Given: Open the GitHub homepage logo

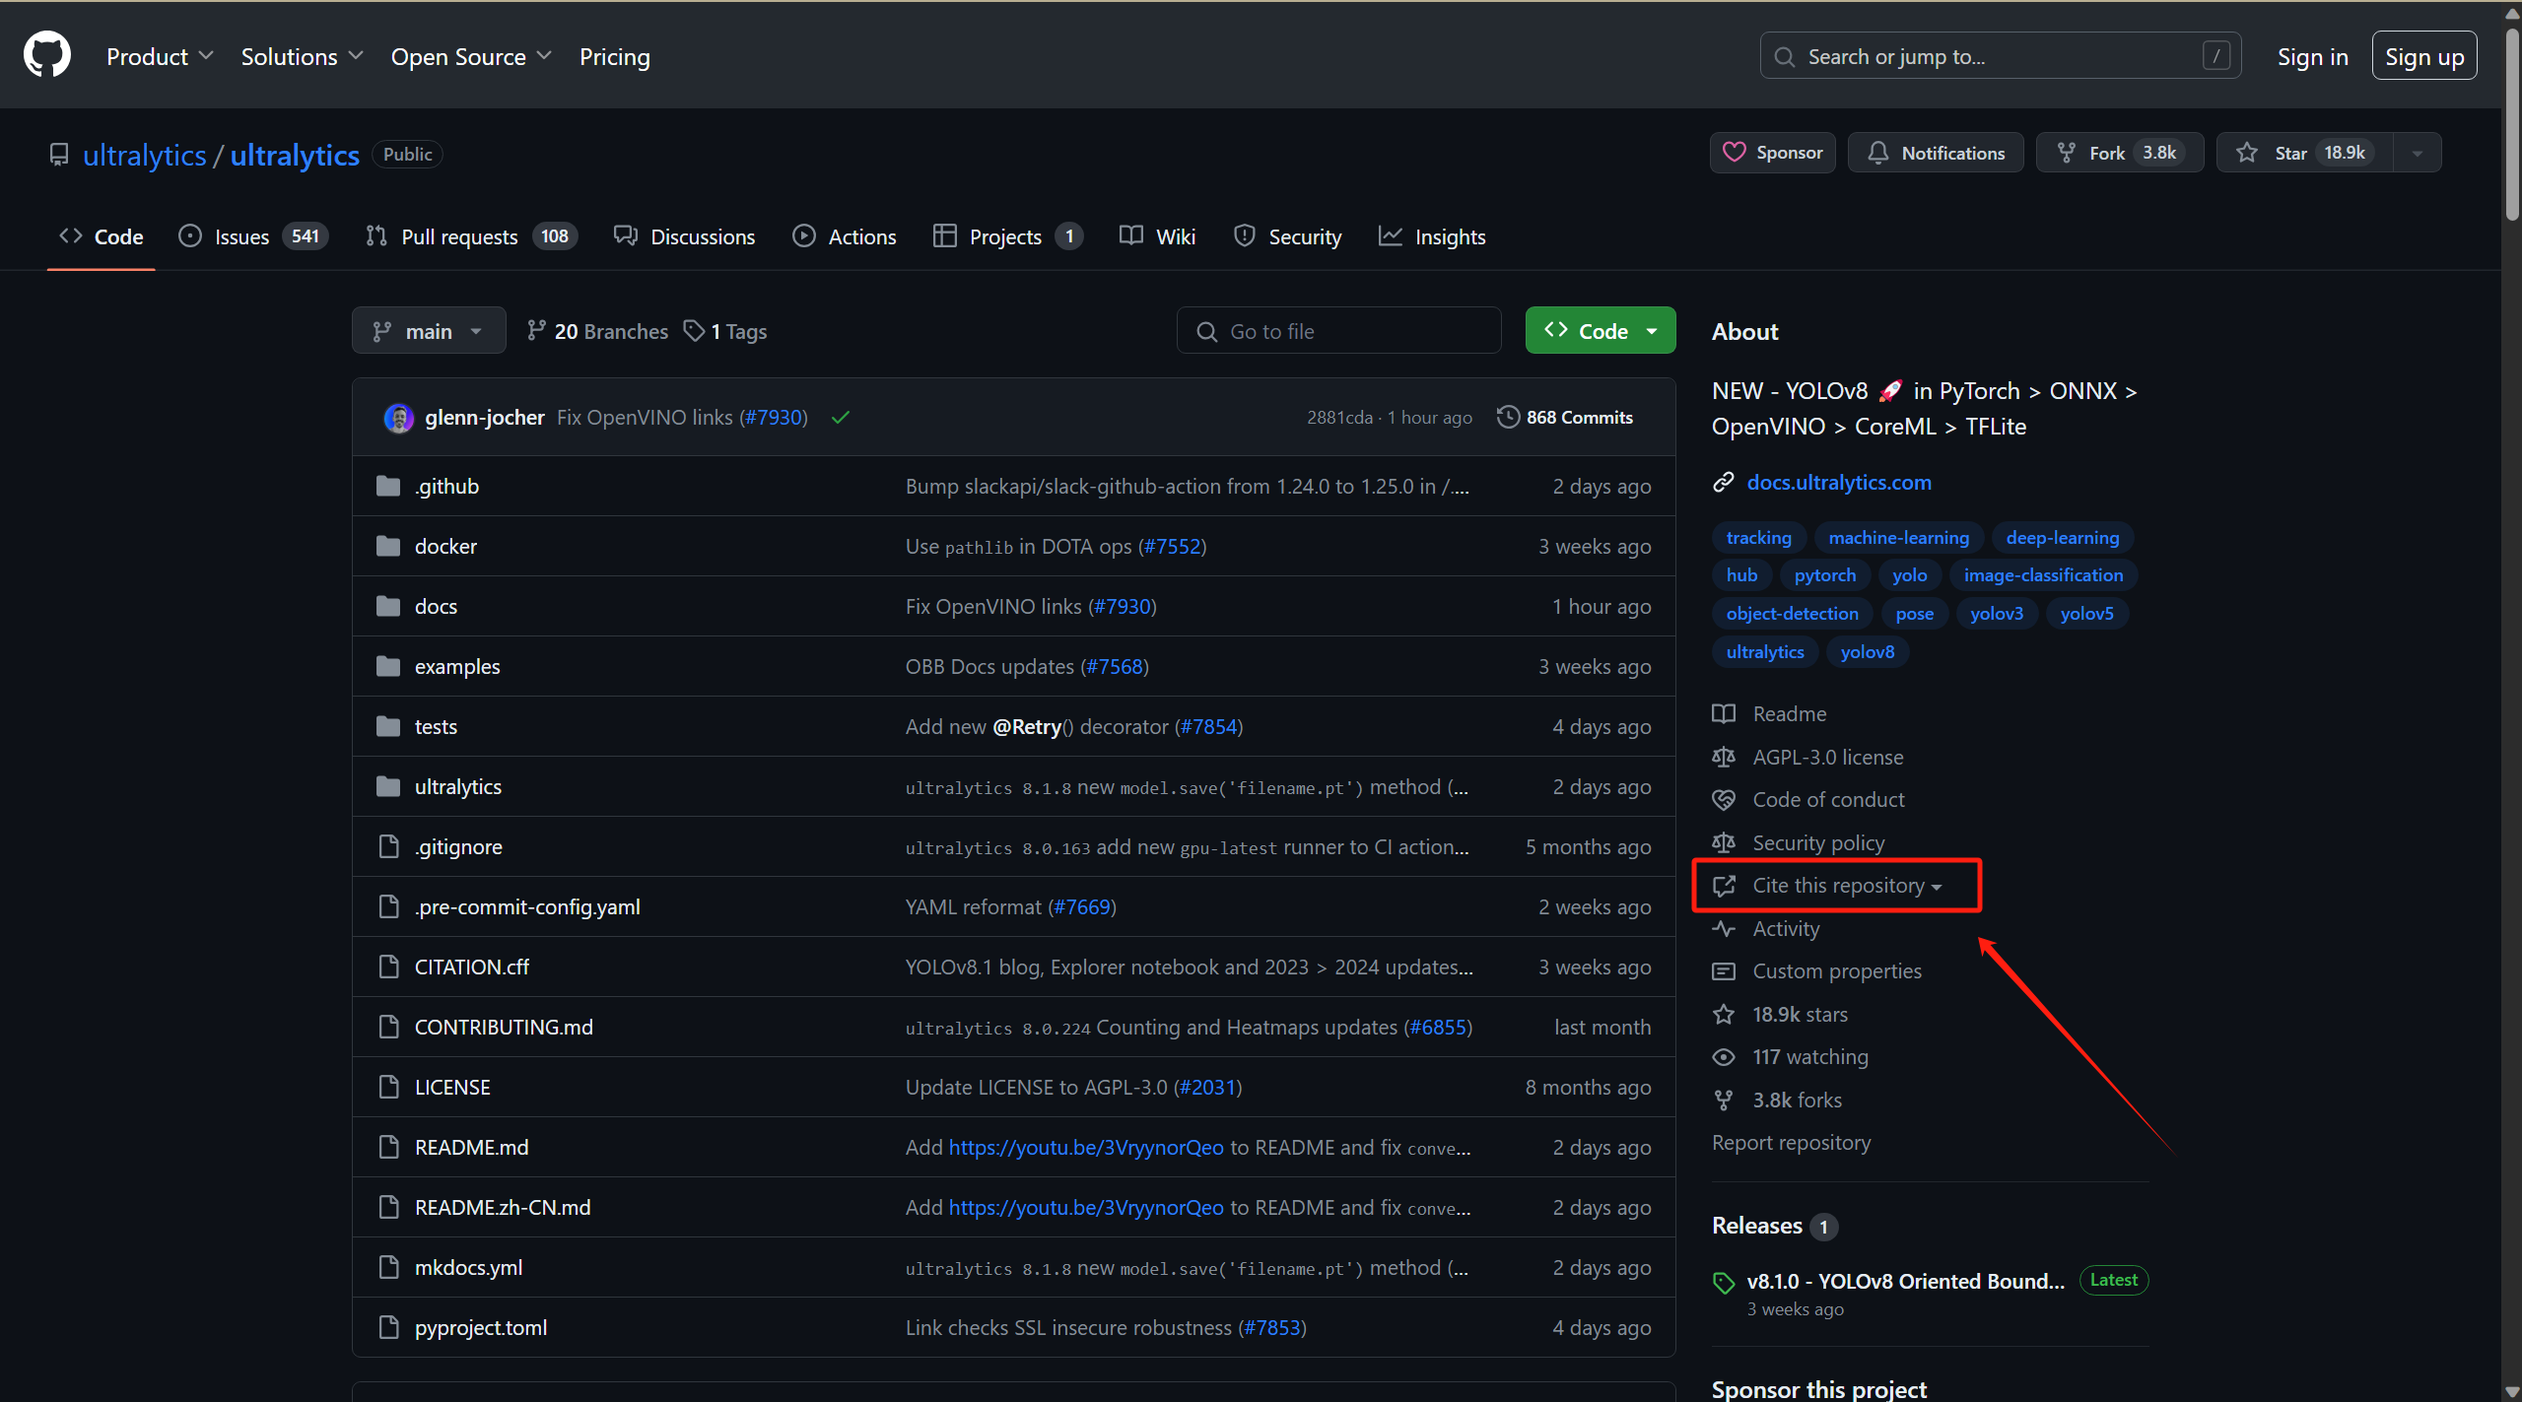Looking at the screenshot, I should (x=47, y=55).
